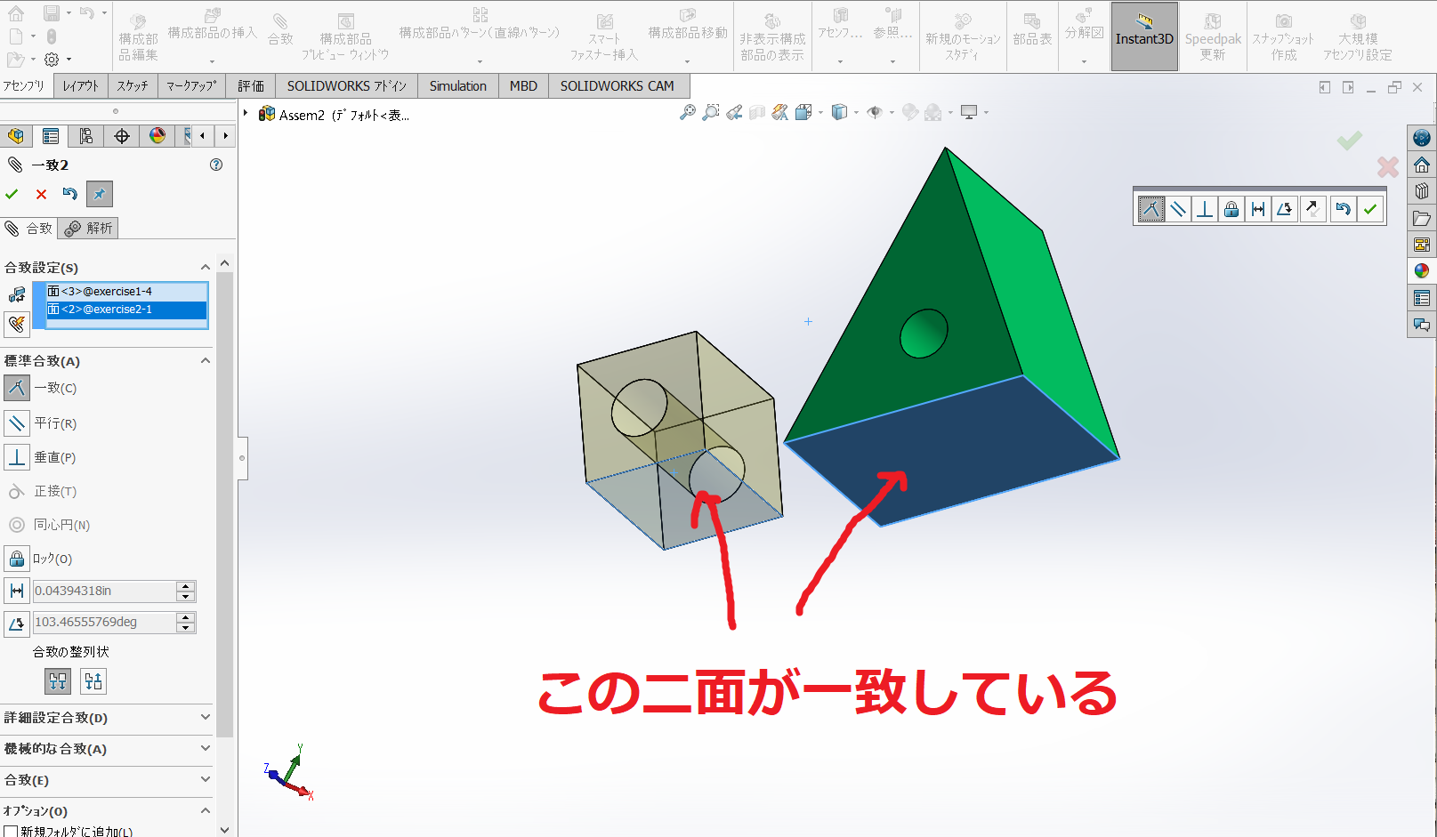Check the 新規フォルダに追加 checkbox
The width and height of the screenshot is (1437, 837).
pos(11,832)
